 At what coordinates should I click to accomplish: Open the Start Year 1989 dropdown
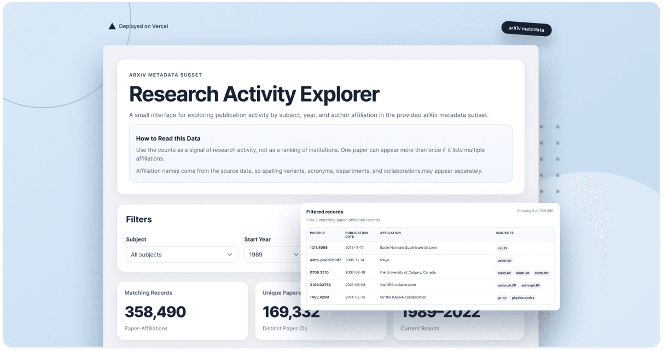[x=272, y=255]
